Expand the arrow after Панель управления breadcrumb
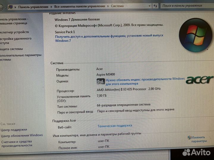Viewport: 214px width, 160px height. coord(51,6)
